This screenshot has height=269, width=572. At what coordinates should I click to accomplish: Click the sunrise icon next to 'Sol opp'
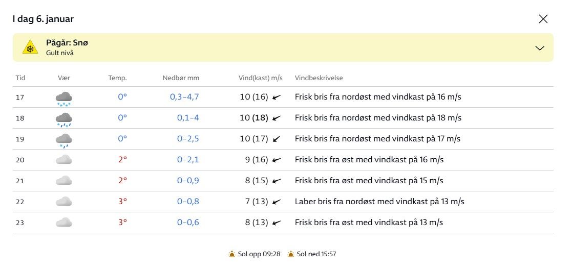tap(232, 254)
